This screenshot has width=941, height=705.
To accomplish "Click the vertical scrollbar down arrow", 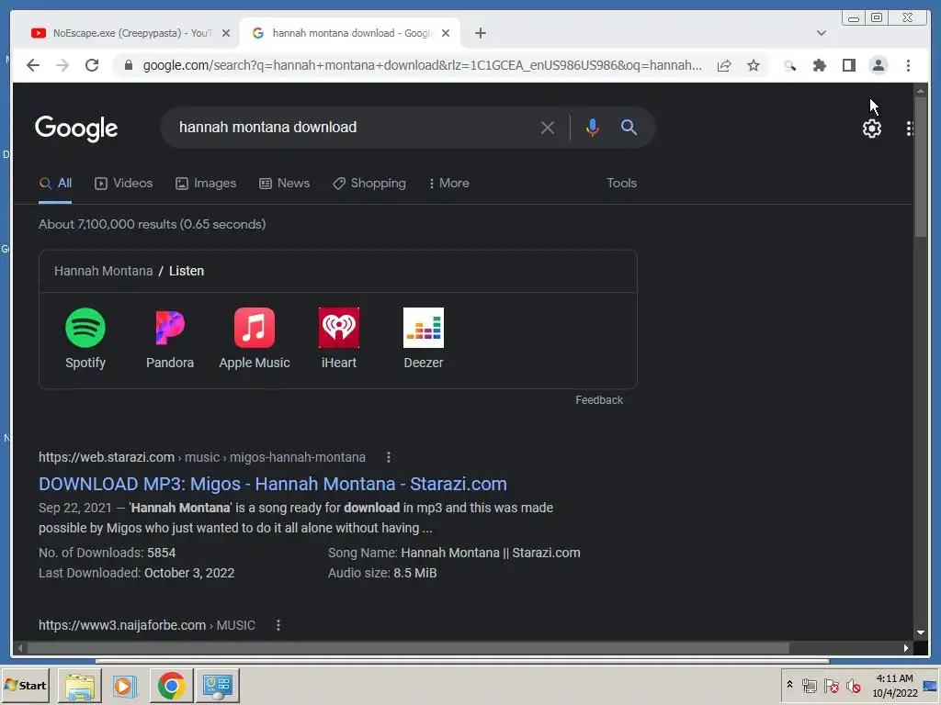I will (x=921, y=632).
